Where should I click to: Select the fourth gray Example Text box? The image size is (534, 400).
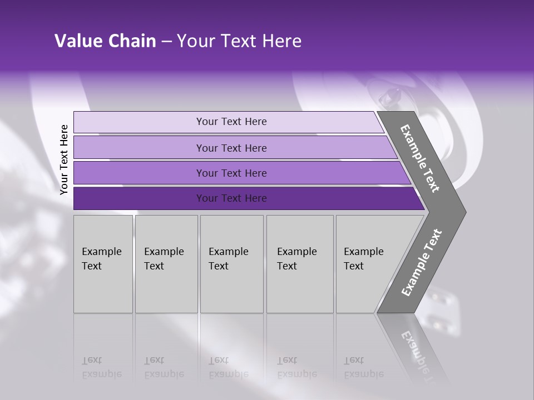click(x=299, y=264)
